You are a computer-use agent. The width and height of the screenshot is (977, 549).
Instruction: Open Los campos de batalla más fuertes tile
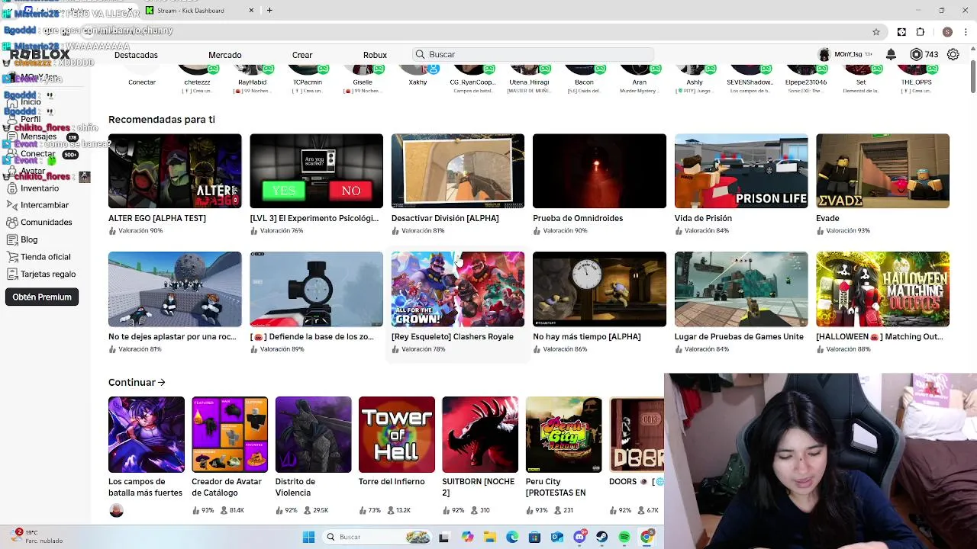pyautogui.click(x=147, y=435)
